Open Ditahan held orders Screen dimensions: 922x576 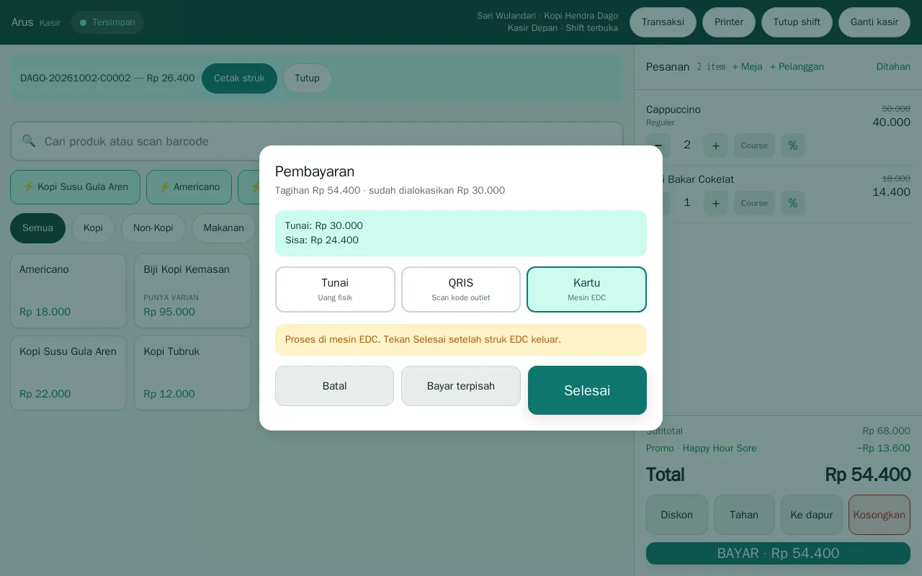[x=893, y=67]
